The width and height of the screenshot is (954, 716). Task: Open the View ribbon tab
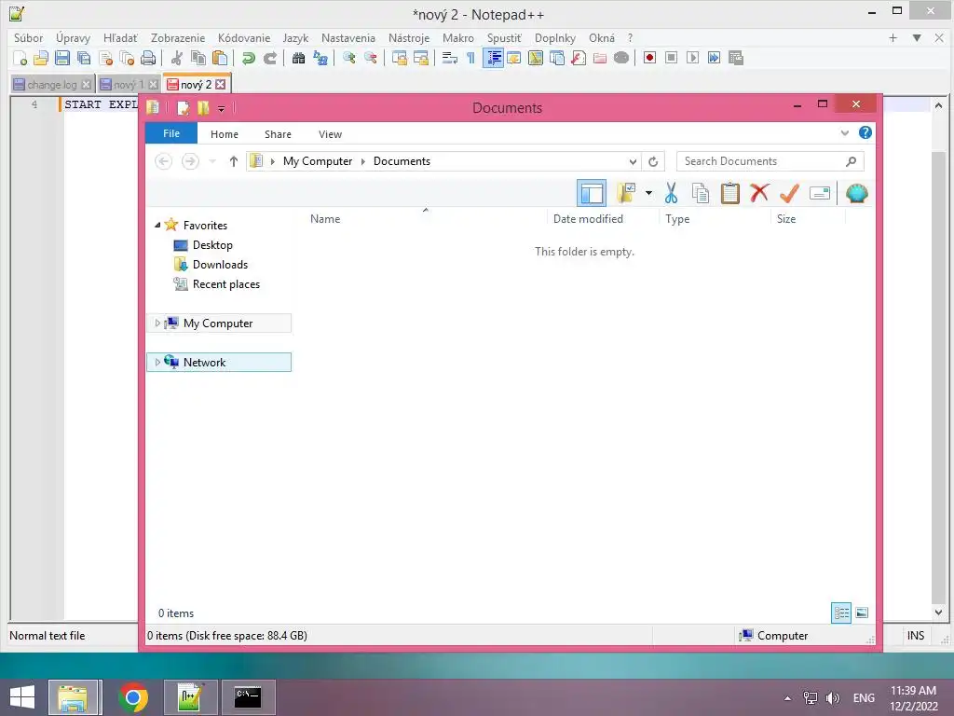tap(331, 134)
